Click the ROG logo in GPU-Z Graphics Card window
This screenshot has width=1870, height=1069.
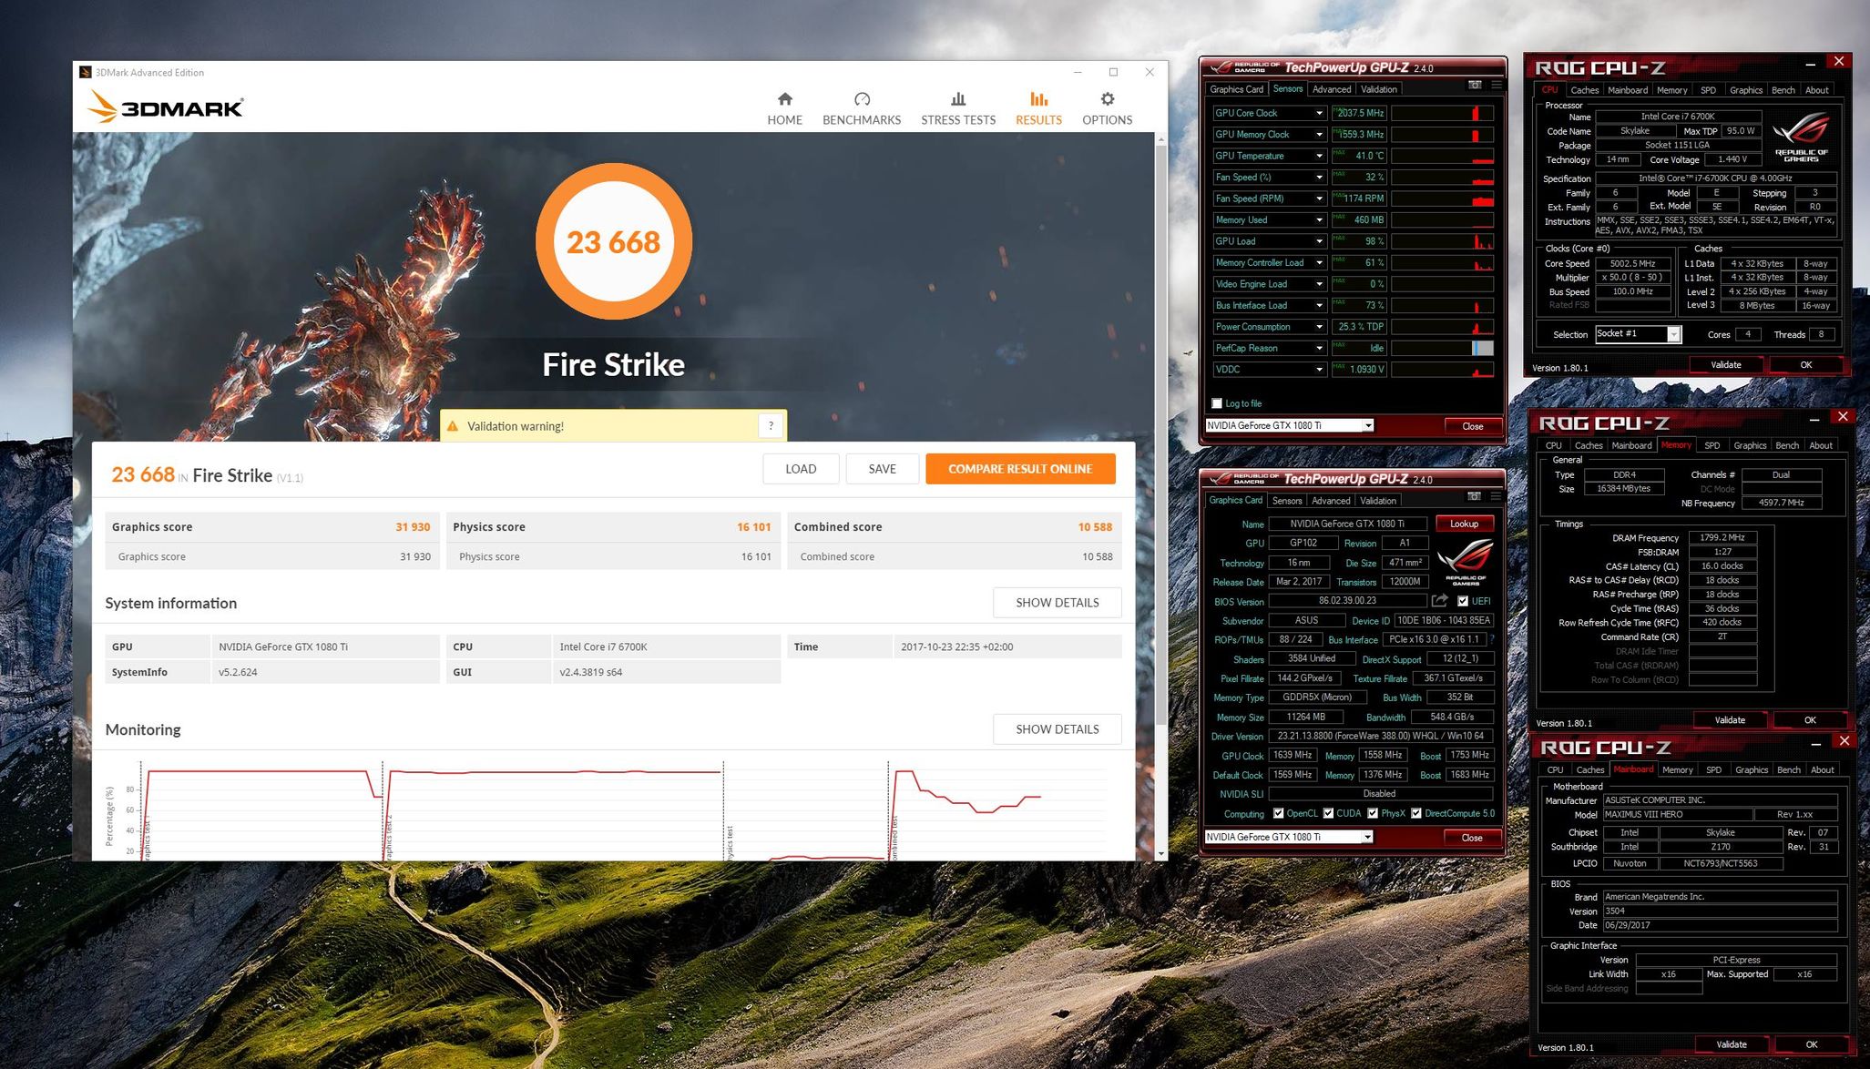click(x=1465, y=560)
